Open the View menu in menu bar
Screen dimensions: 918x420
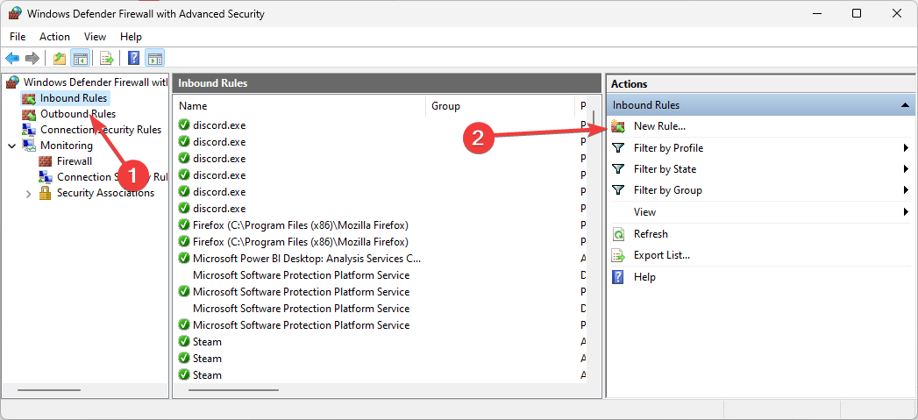pyautogui.click(x=95, y=36)
